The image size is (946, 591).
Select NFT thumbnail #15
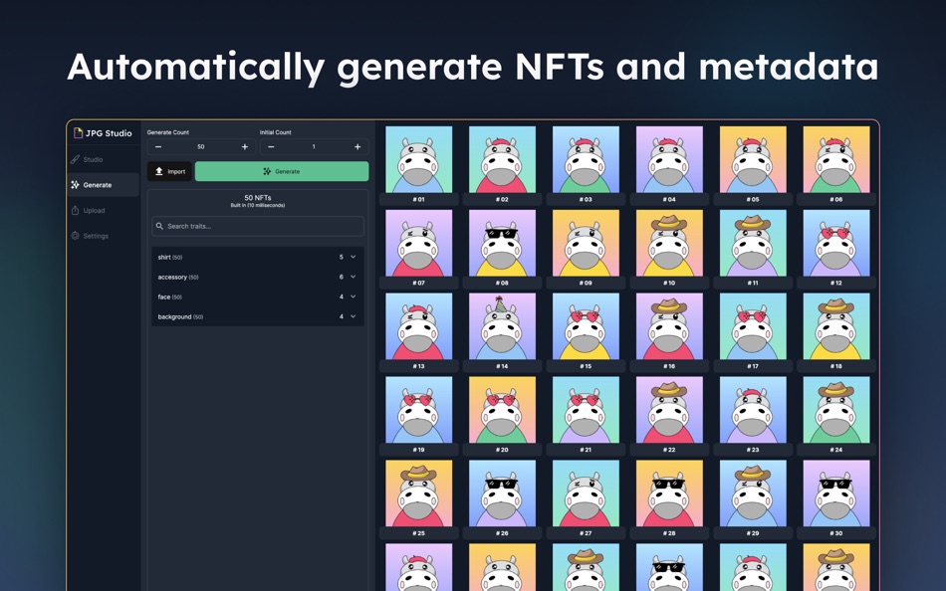[586, 326]
